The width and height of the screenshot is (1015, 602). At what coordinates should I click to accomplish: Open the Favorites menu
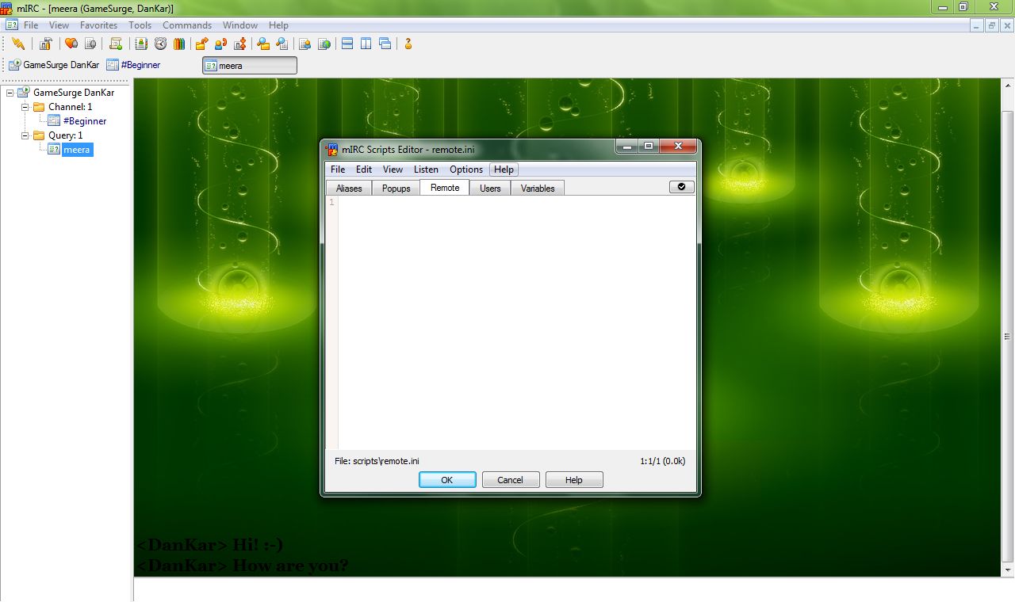pyautogui.click(x=98, y=25)
